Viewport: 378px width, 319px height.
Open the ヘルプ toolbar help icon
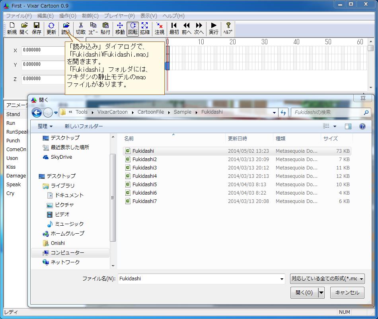pos(228,28)
